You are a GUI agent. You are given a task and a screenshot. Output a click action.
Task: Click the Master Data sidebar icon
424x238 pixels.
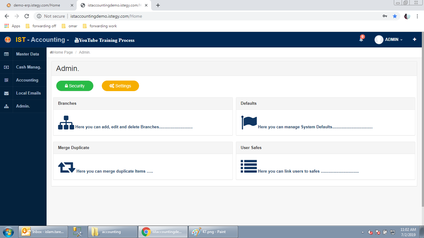pyautogui.click(x=6, y=54)
